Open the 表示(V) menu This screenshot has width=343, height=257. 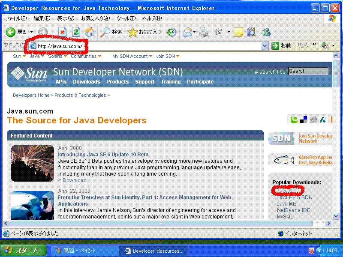[x=66, y=18]
